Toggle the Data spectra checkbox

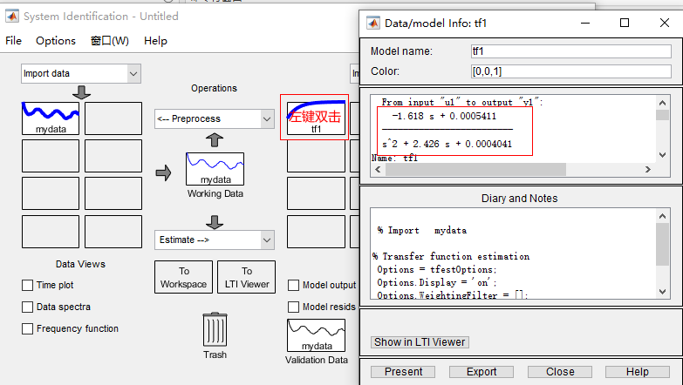pos(28,307)
